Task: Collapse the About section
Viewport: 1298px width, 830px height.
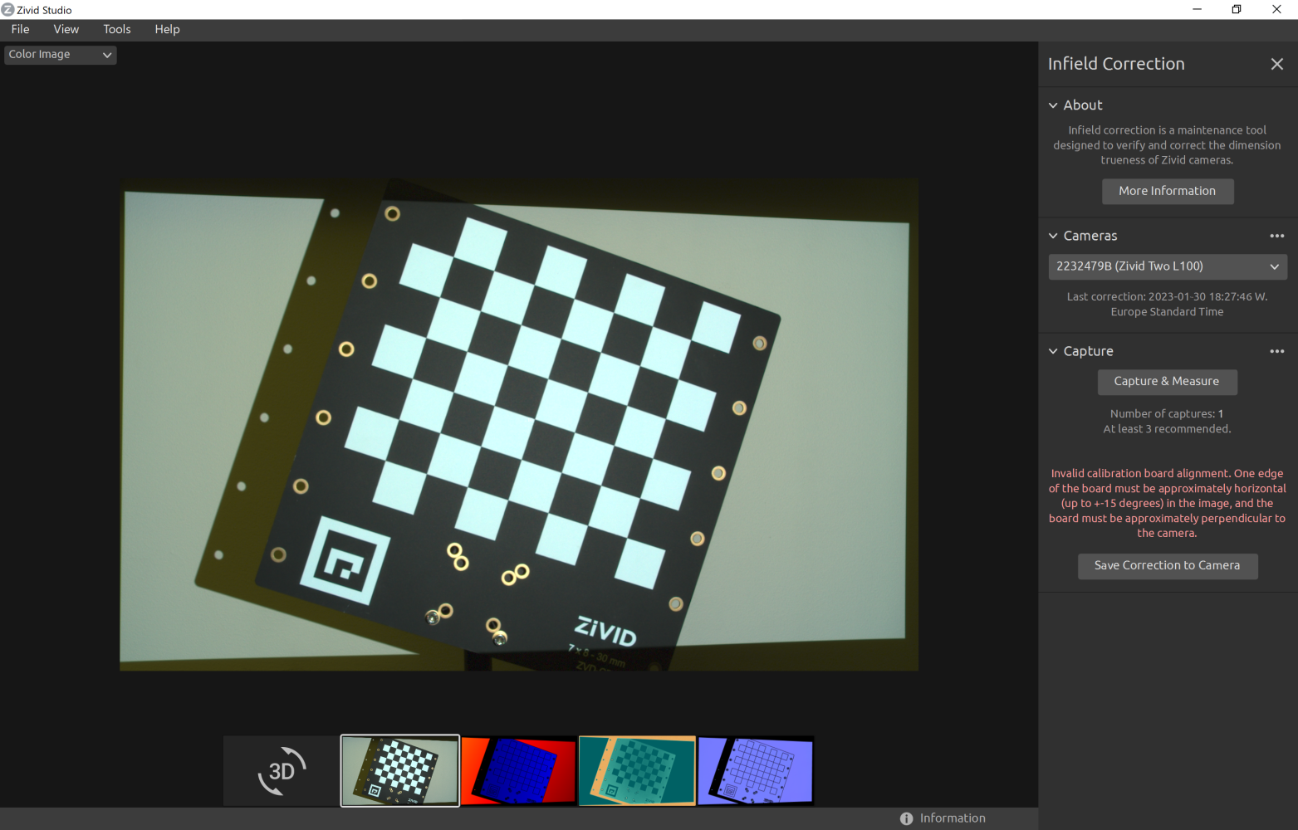Action: tap(1053, 105)
